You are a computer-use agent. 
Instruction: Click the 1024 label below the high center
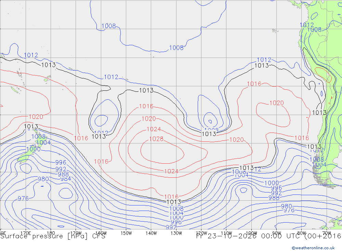coord(171,172)
